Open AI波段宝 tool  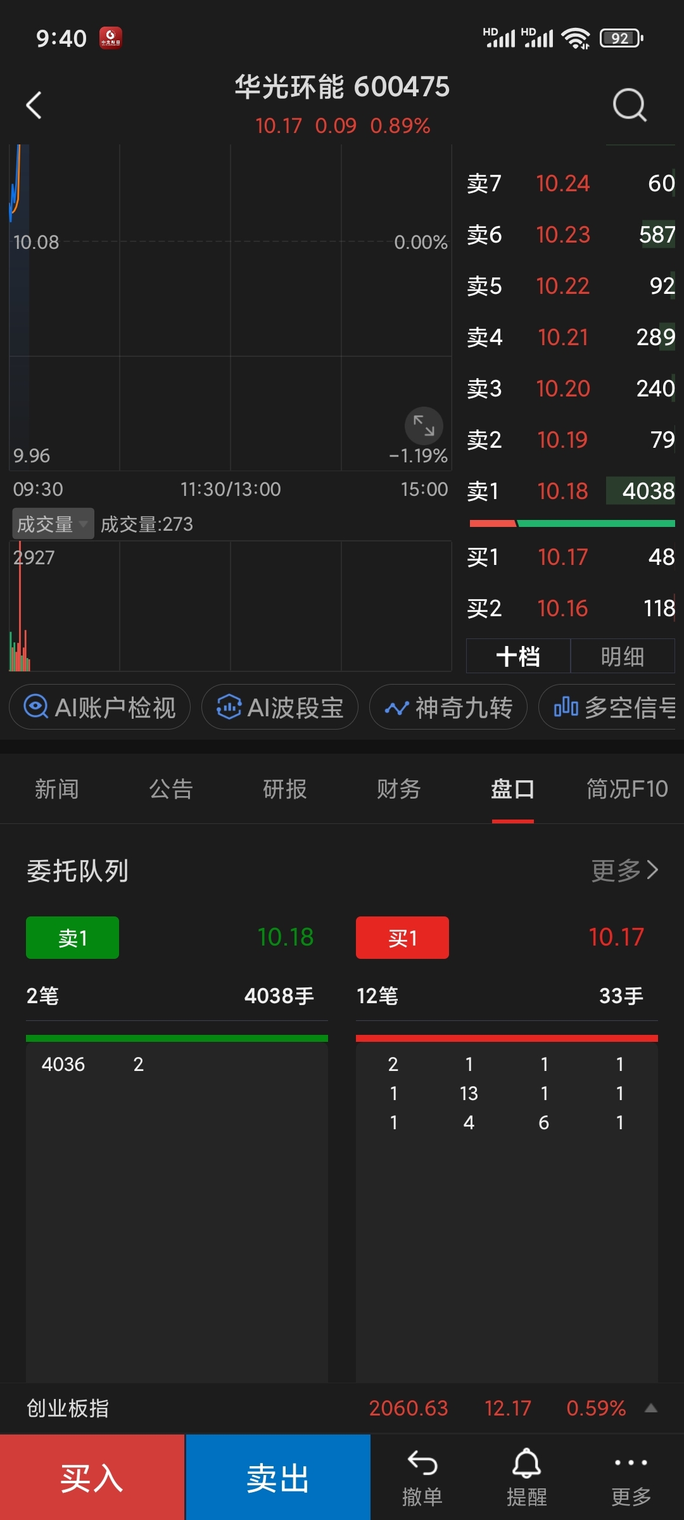pos(280,707)
